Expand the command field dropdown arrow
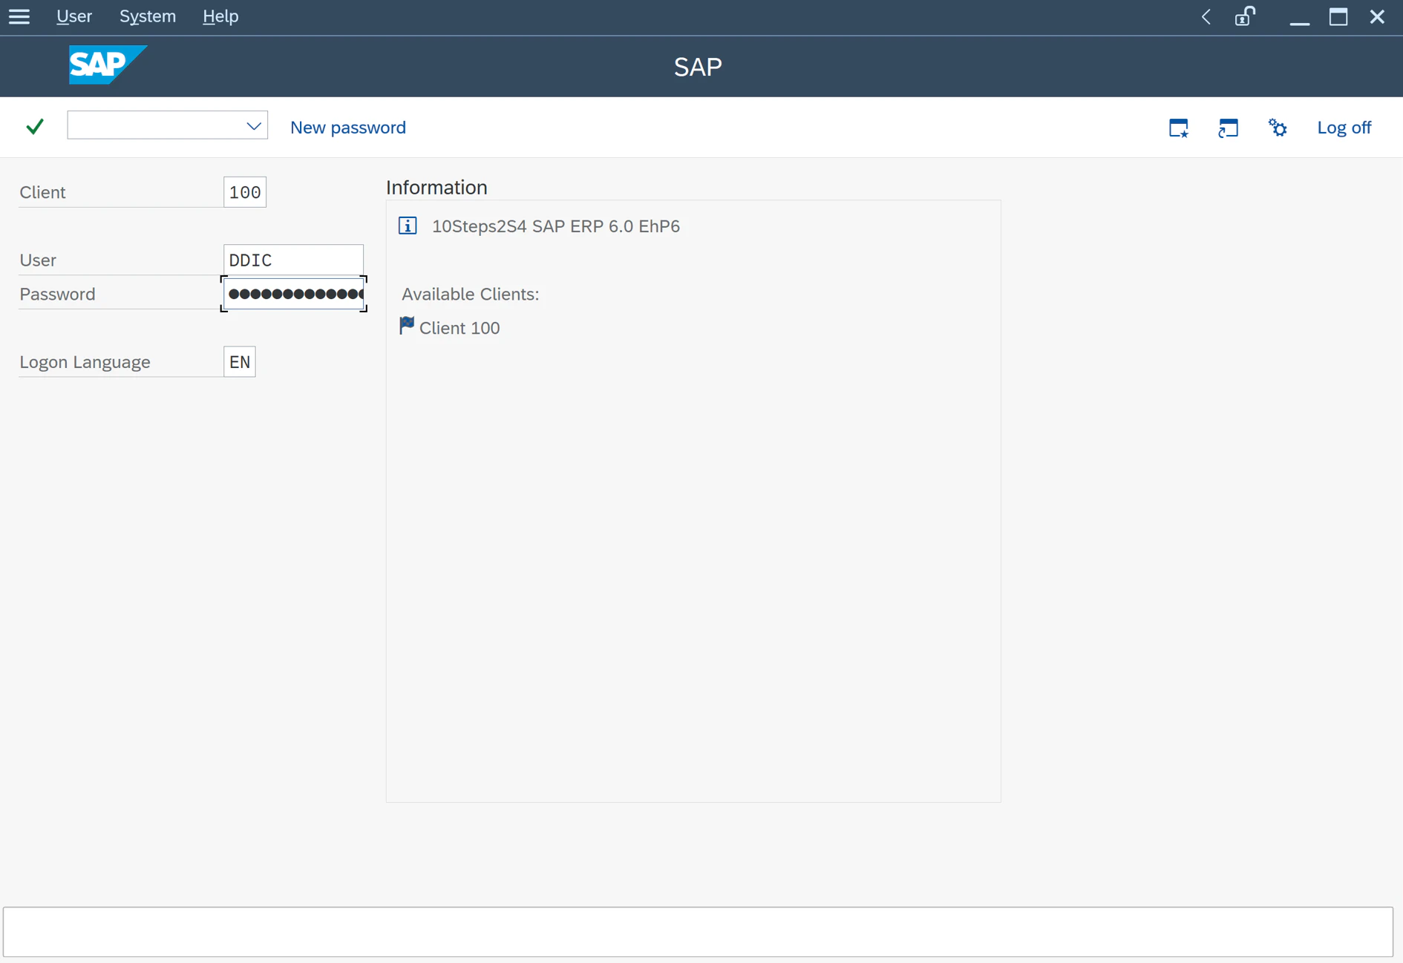Viewport: 1403px width, 963px height. (x=254, y=126)
